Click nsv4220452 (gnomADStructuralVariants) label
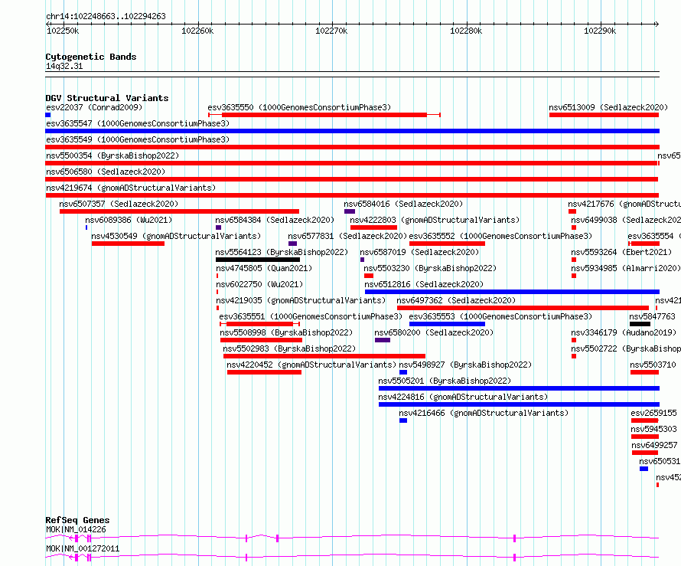This screenshot has width=681, height=566. (x=311, y=365)
